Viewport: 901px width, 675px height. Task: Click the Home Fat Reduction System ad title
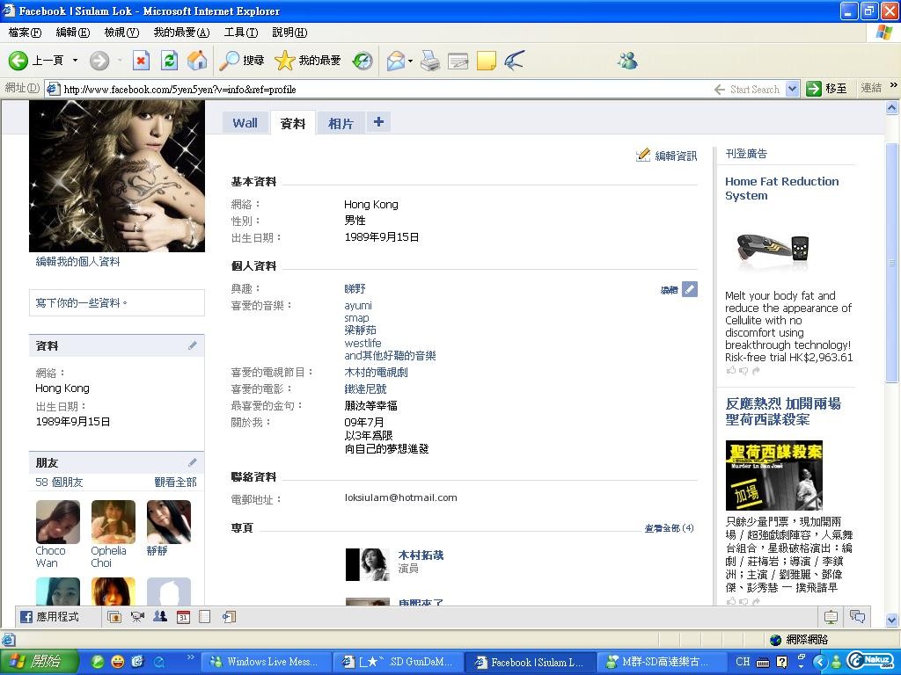coord(782,188)
